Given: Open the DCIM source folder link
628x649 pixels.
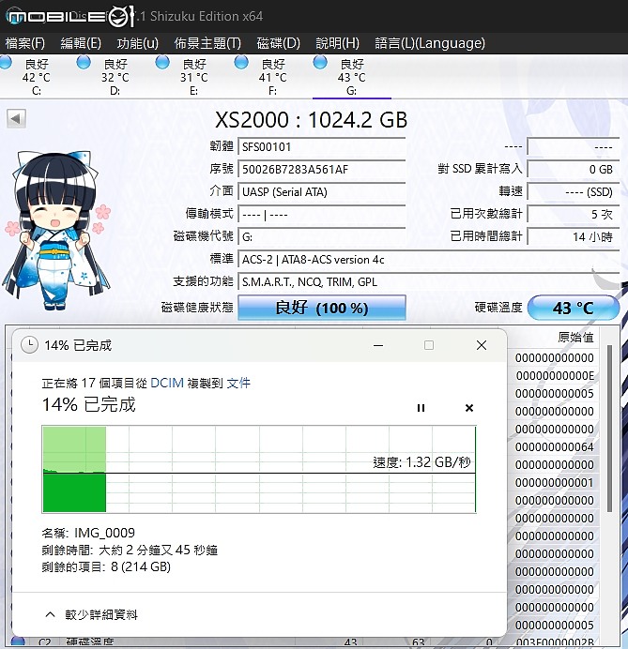Looking at the screenshot, I should [167, 383].
